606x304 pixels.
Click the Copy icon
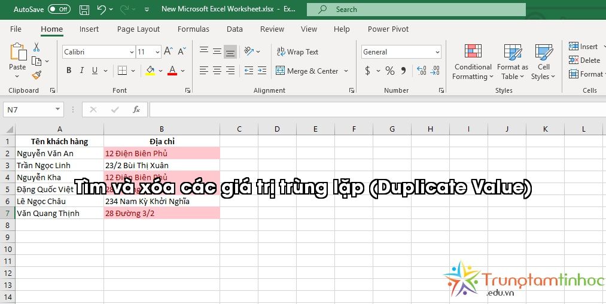[x=36, y=61]
